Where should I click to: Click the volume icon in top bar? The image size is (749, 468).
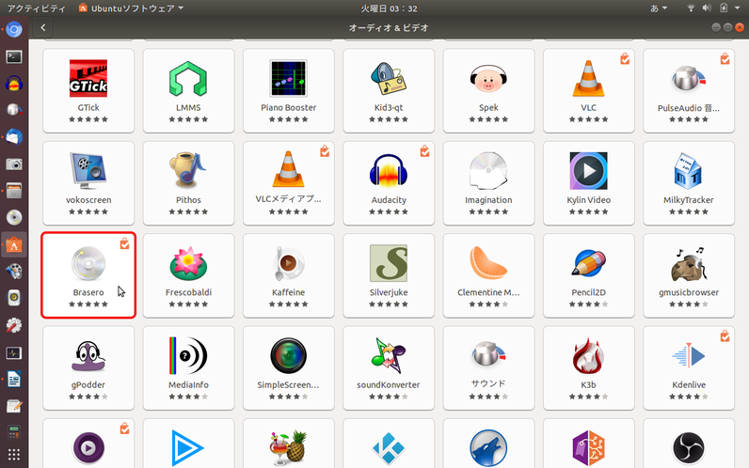pyautogui.click(x=707, y=8)
